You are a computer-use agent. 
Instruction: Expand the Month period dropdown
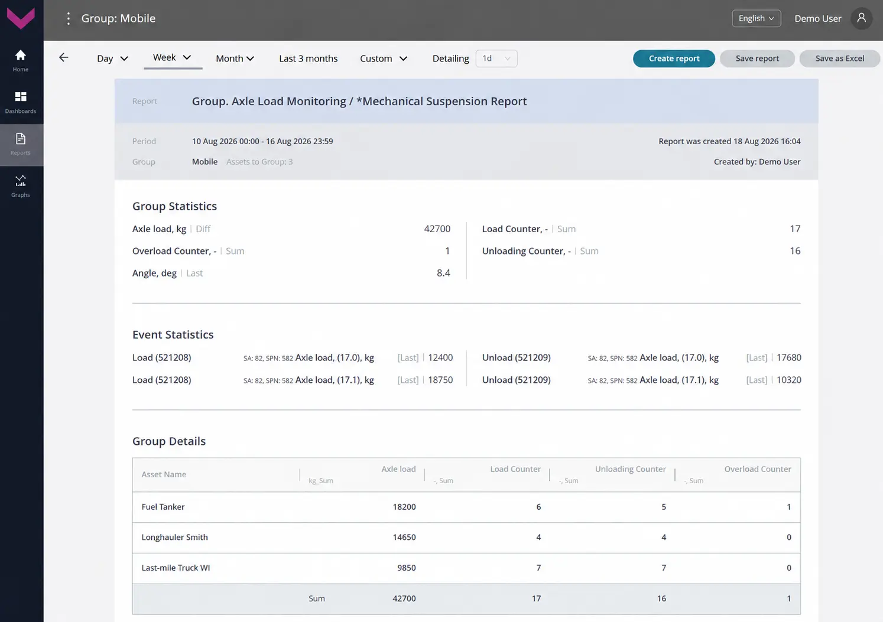click(x=235, y=58)
